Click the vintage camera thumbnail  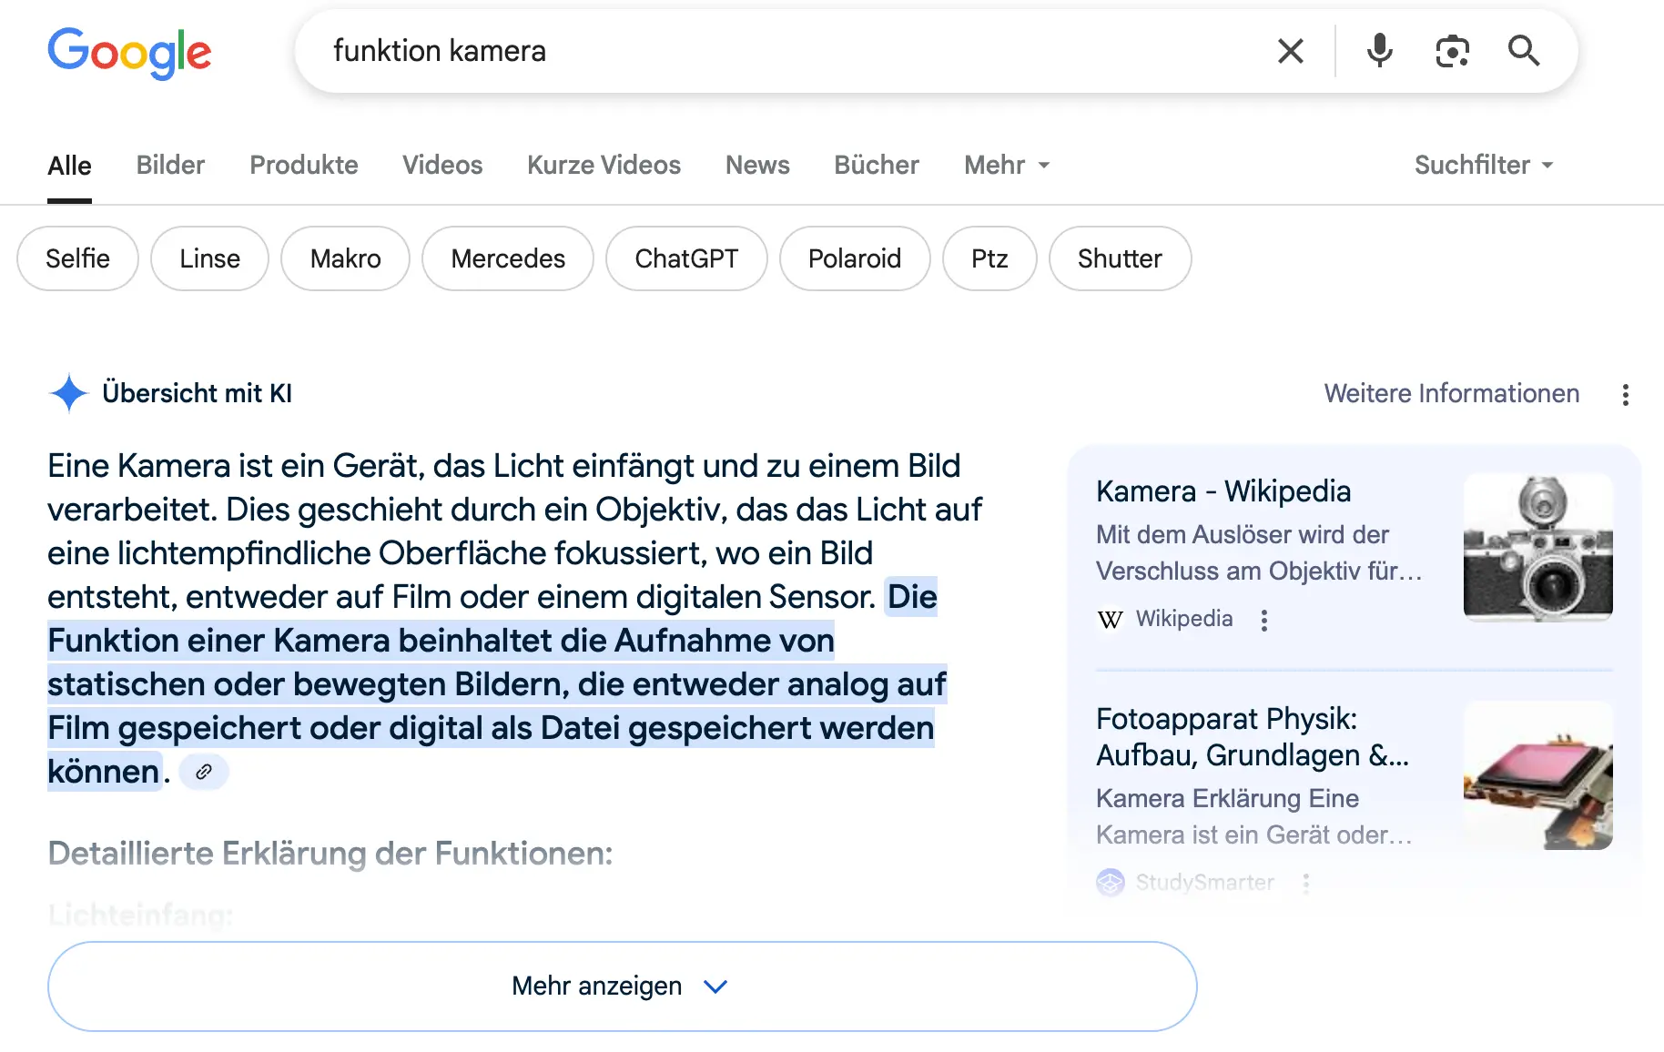1537,548
